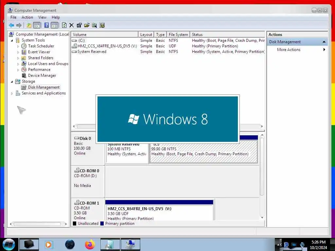
Task: Sort by the Layout column header
Action: (146, 34)
